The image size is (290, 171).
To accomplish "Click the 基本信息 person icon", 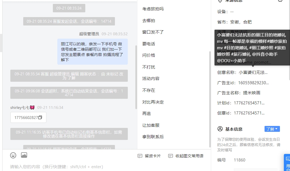I will click(x=220, y=129).
